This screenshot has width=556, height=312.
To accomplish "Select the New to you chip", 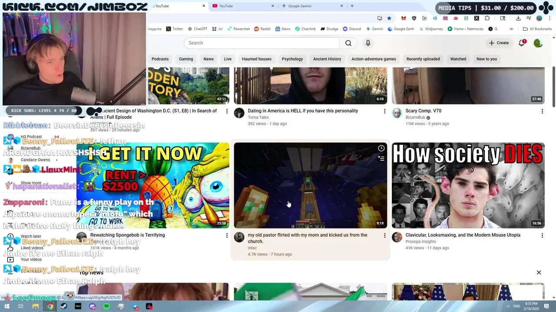I will [486, 59].
